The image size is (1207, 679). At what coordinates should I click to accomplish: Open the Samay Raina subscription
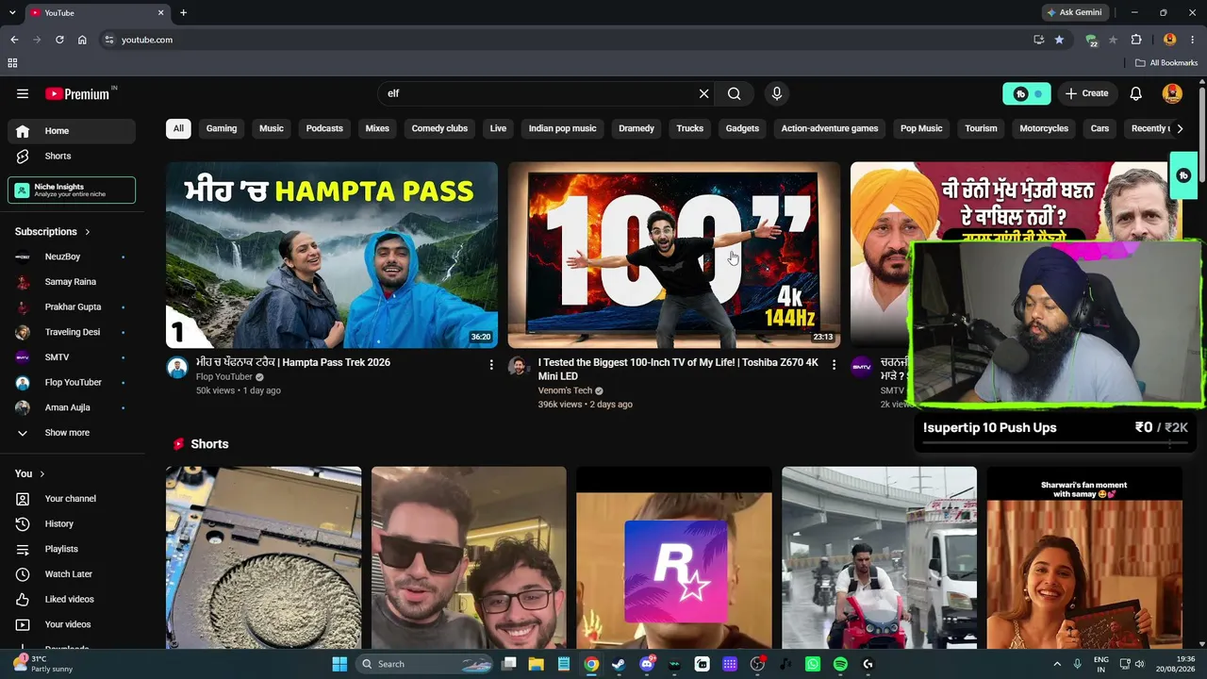coord(72,282)
